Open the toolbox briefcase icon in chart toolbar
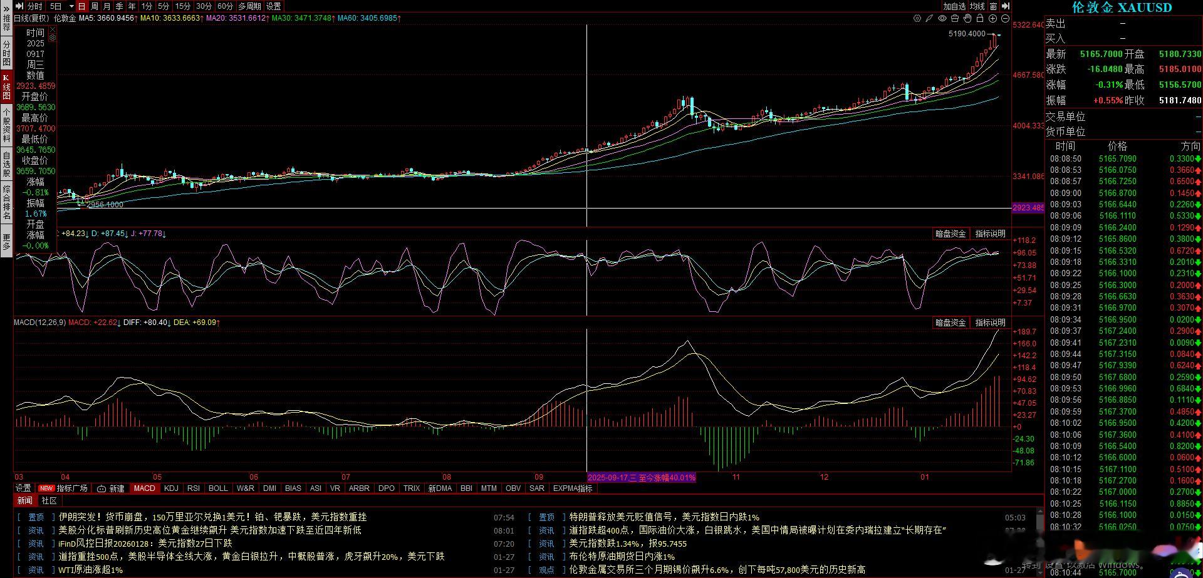The width and height of the screenshot is (1203, 578). pos(955,18)
